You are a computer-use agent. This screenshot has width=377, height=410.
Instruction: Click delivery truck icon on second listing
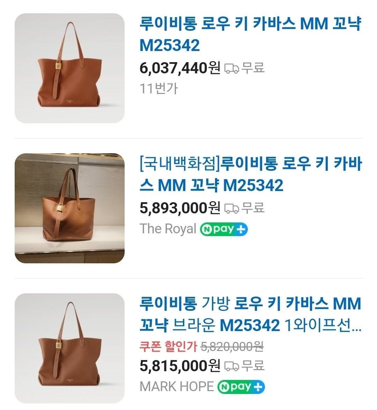(x=232, y=208)
